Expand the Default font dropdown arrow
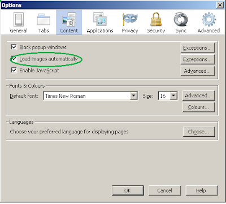 (x=133, y=96)
